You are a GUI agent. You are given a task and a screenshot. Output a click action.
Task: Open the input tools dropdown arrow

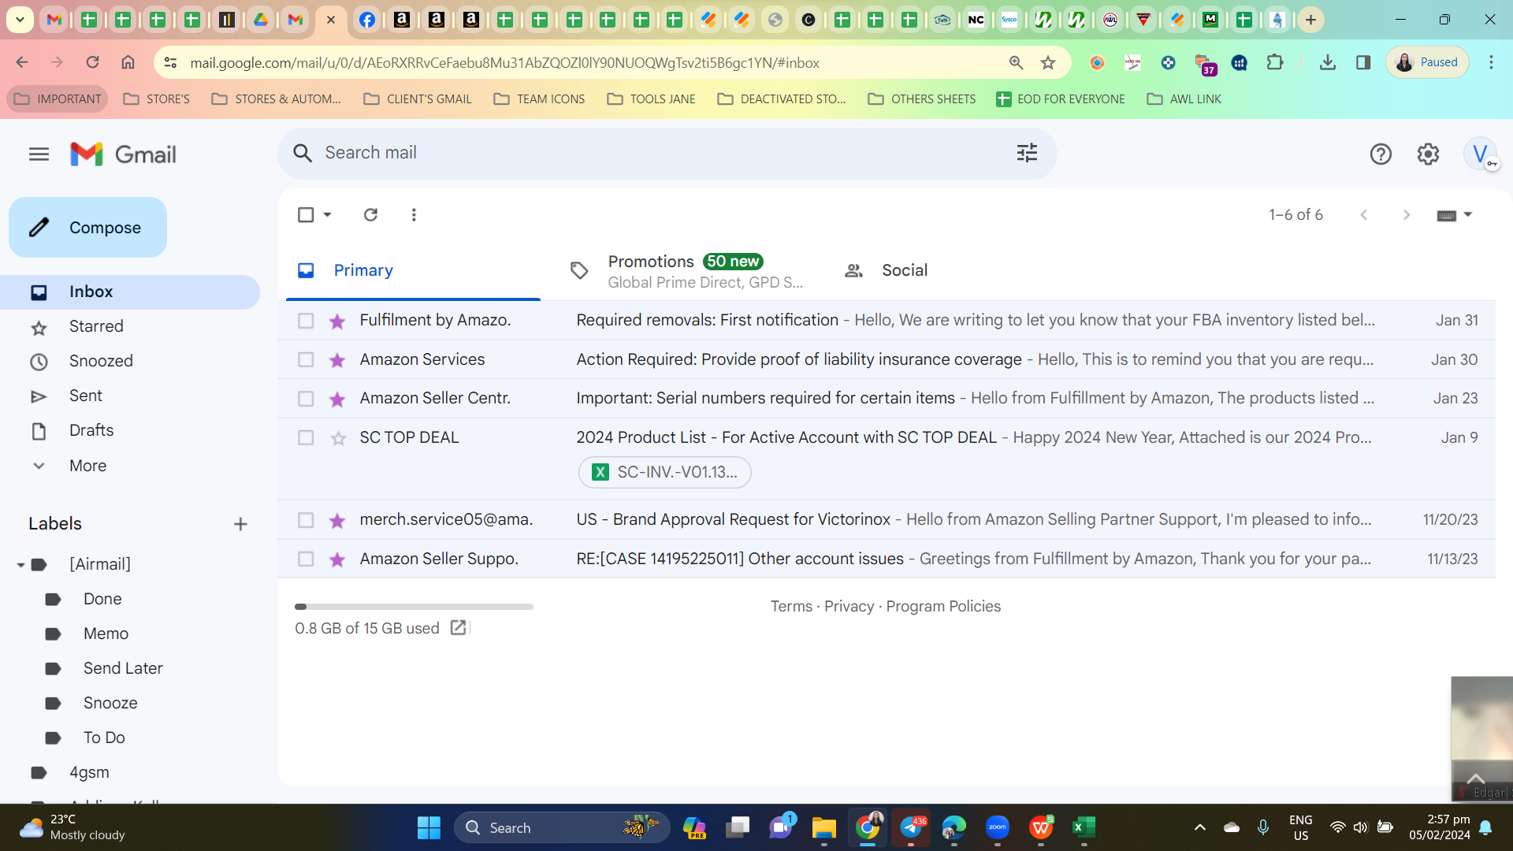pyautogui.click(x=1468, y=214)
